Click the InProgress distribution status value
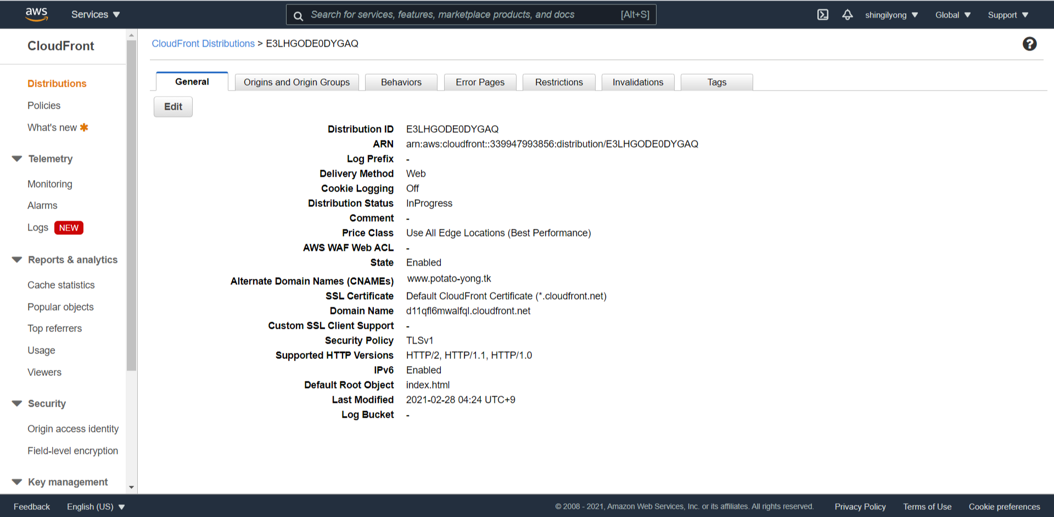This screenshot has height=517, width=1054. (x=429, y=203)
